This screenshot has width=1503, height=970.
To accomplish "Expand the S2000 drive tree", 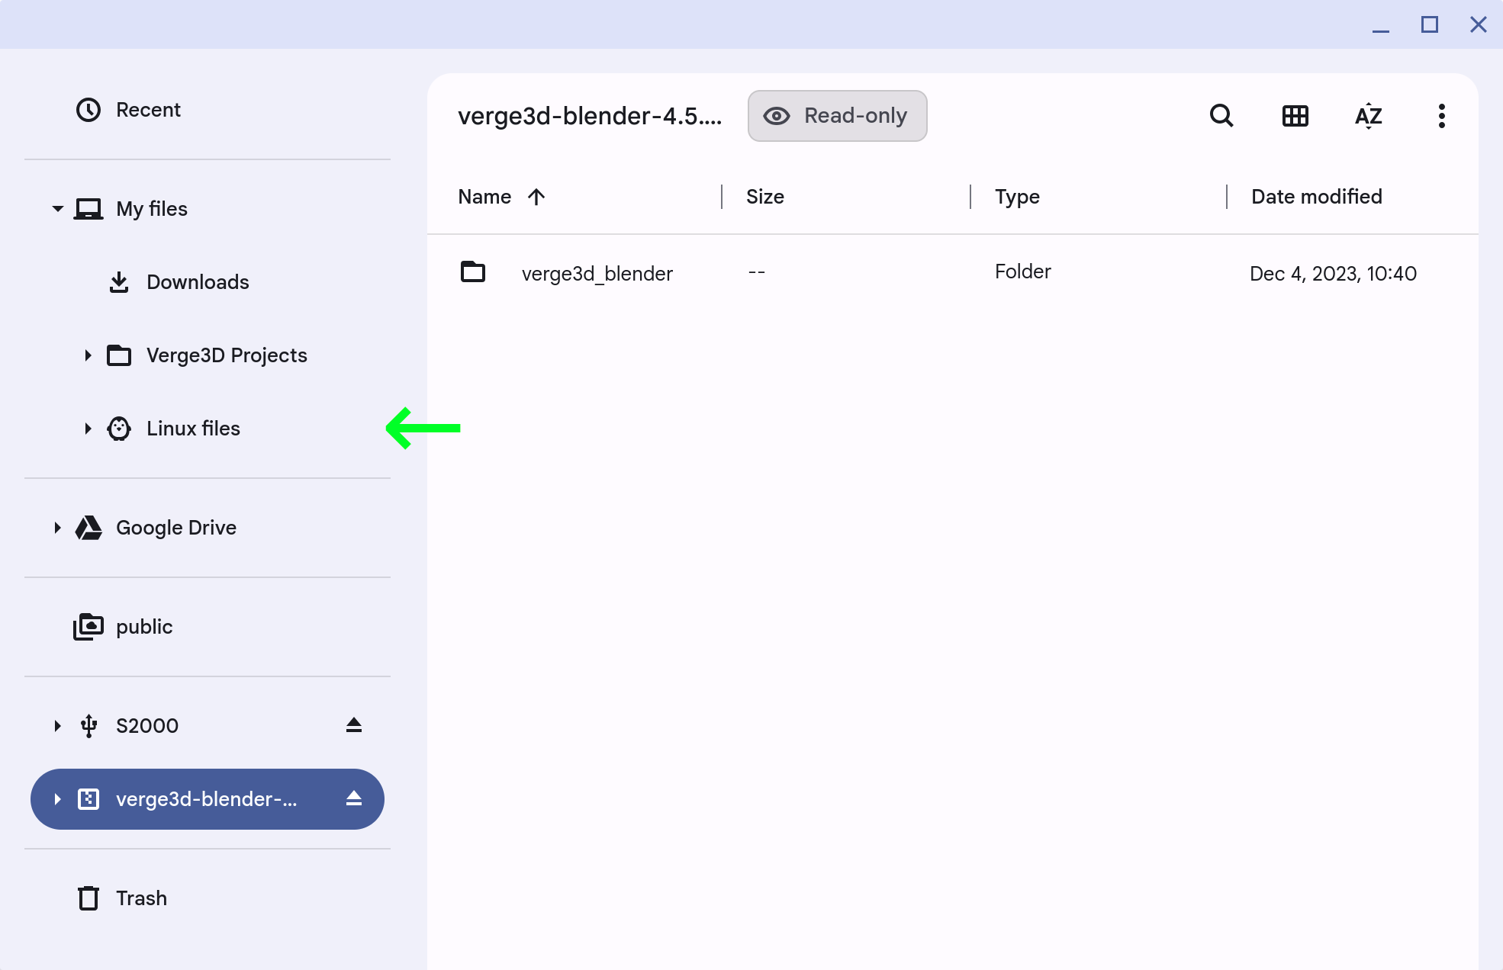I will pyautogui.click(x=57, y=726).
